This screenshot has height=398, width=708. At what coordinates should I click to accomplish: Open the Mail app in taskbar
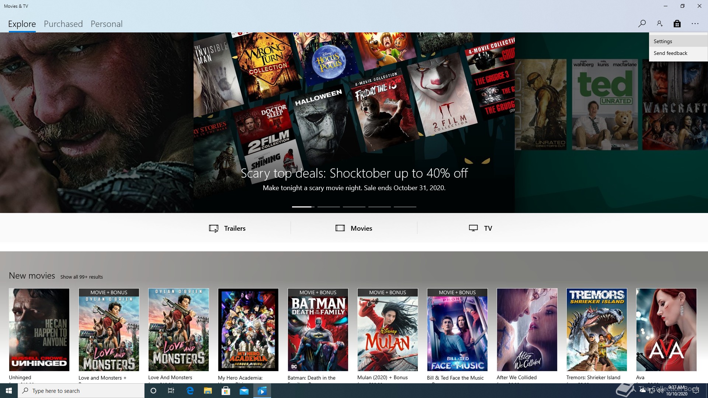click(244, 391)
